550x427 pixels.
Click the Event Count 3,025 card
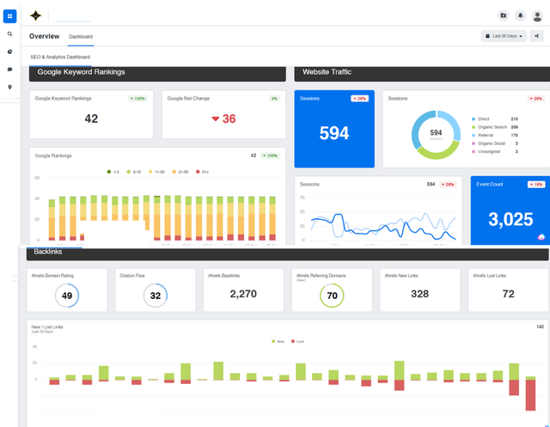tap(510, 210)
